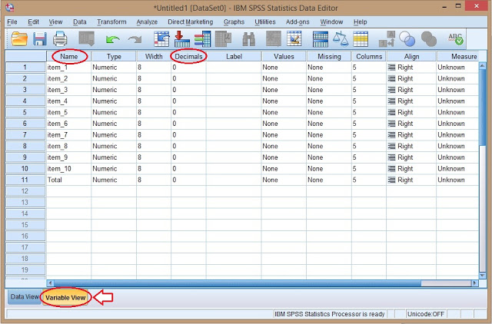Click the Align column header

click(411, 56)
